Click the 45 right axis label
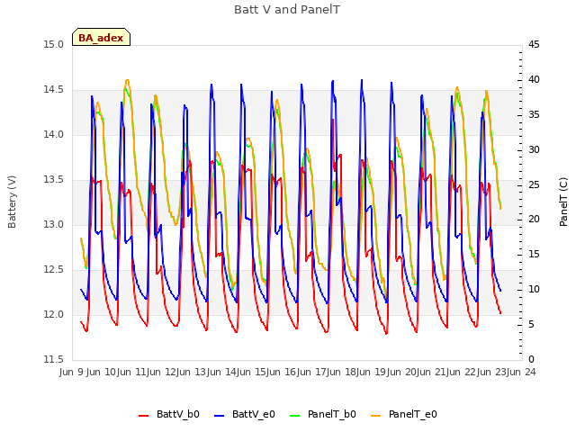 pos(534,45)
